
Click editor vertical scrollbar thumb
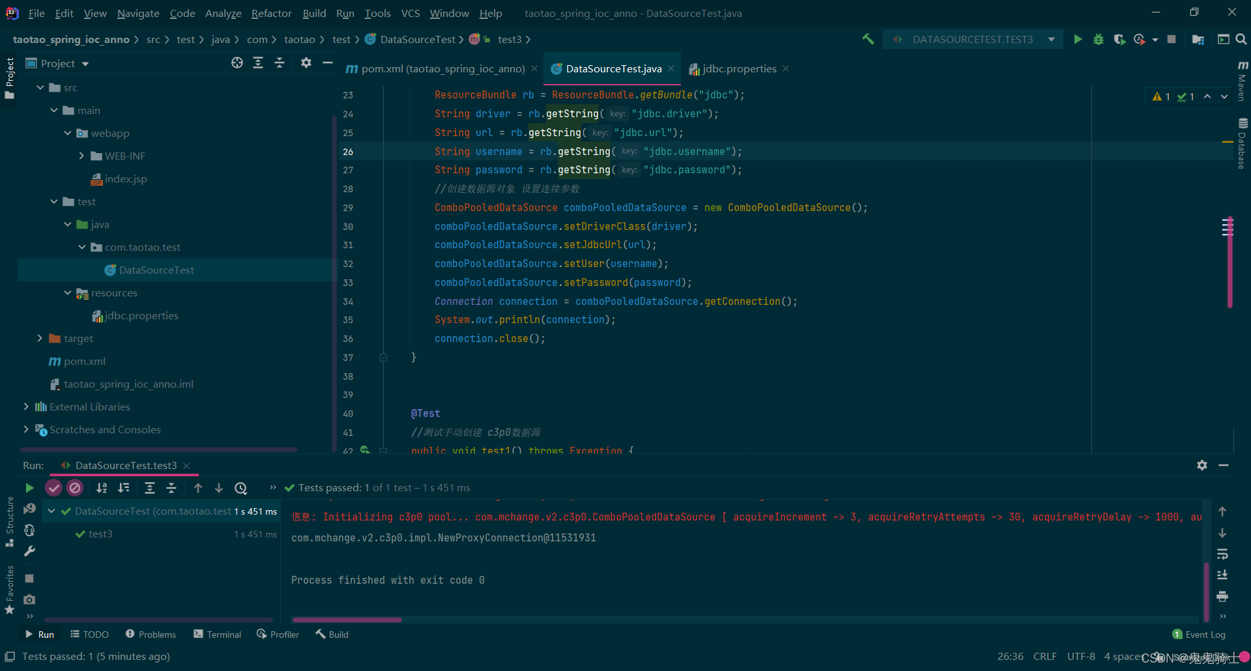click(1229, 261)
